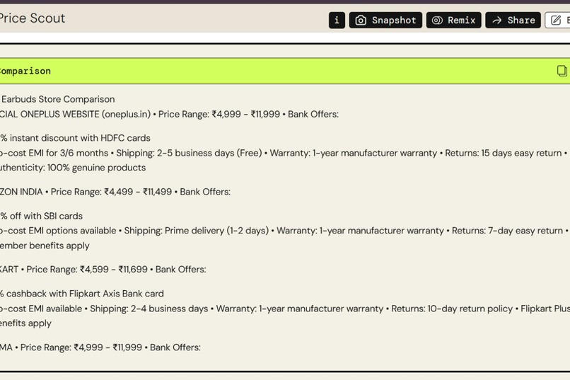Viewport: 570px width, 380px height.
Task: Click the oneplus.in website text
Action: (126, 114)
